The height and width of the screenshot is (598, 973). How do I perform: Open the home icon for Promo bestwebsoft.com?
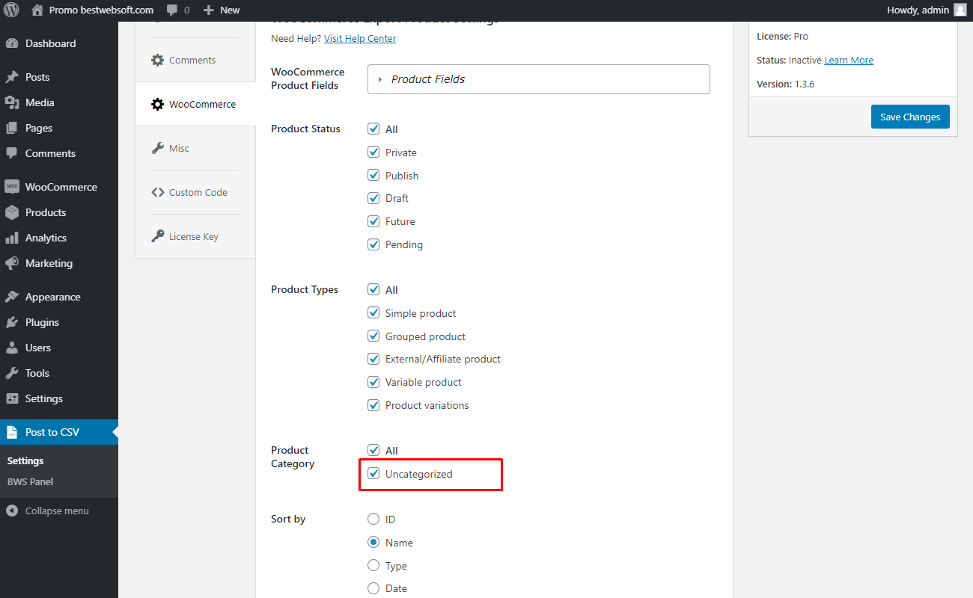[37, 10]
